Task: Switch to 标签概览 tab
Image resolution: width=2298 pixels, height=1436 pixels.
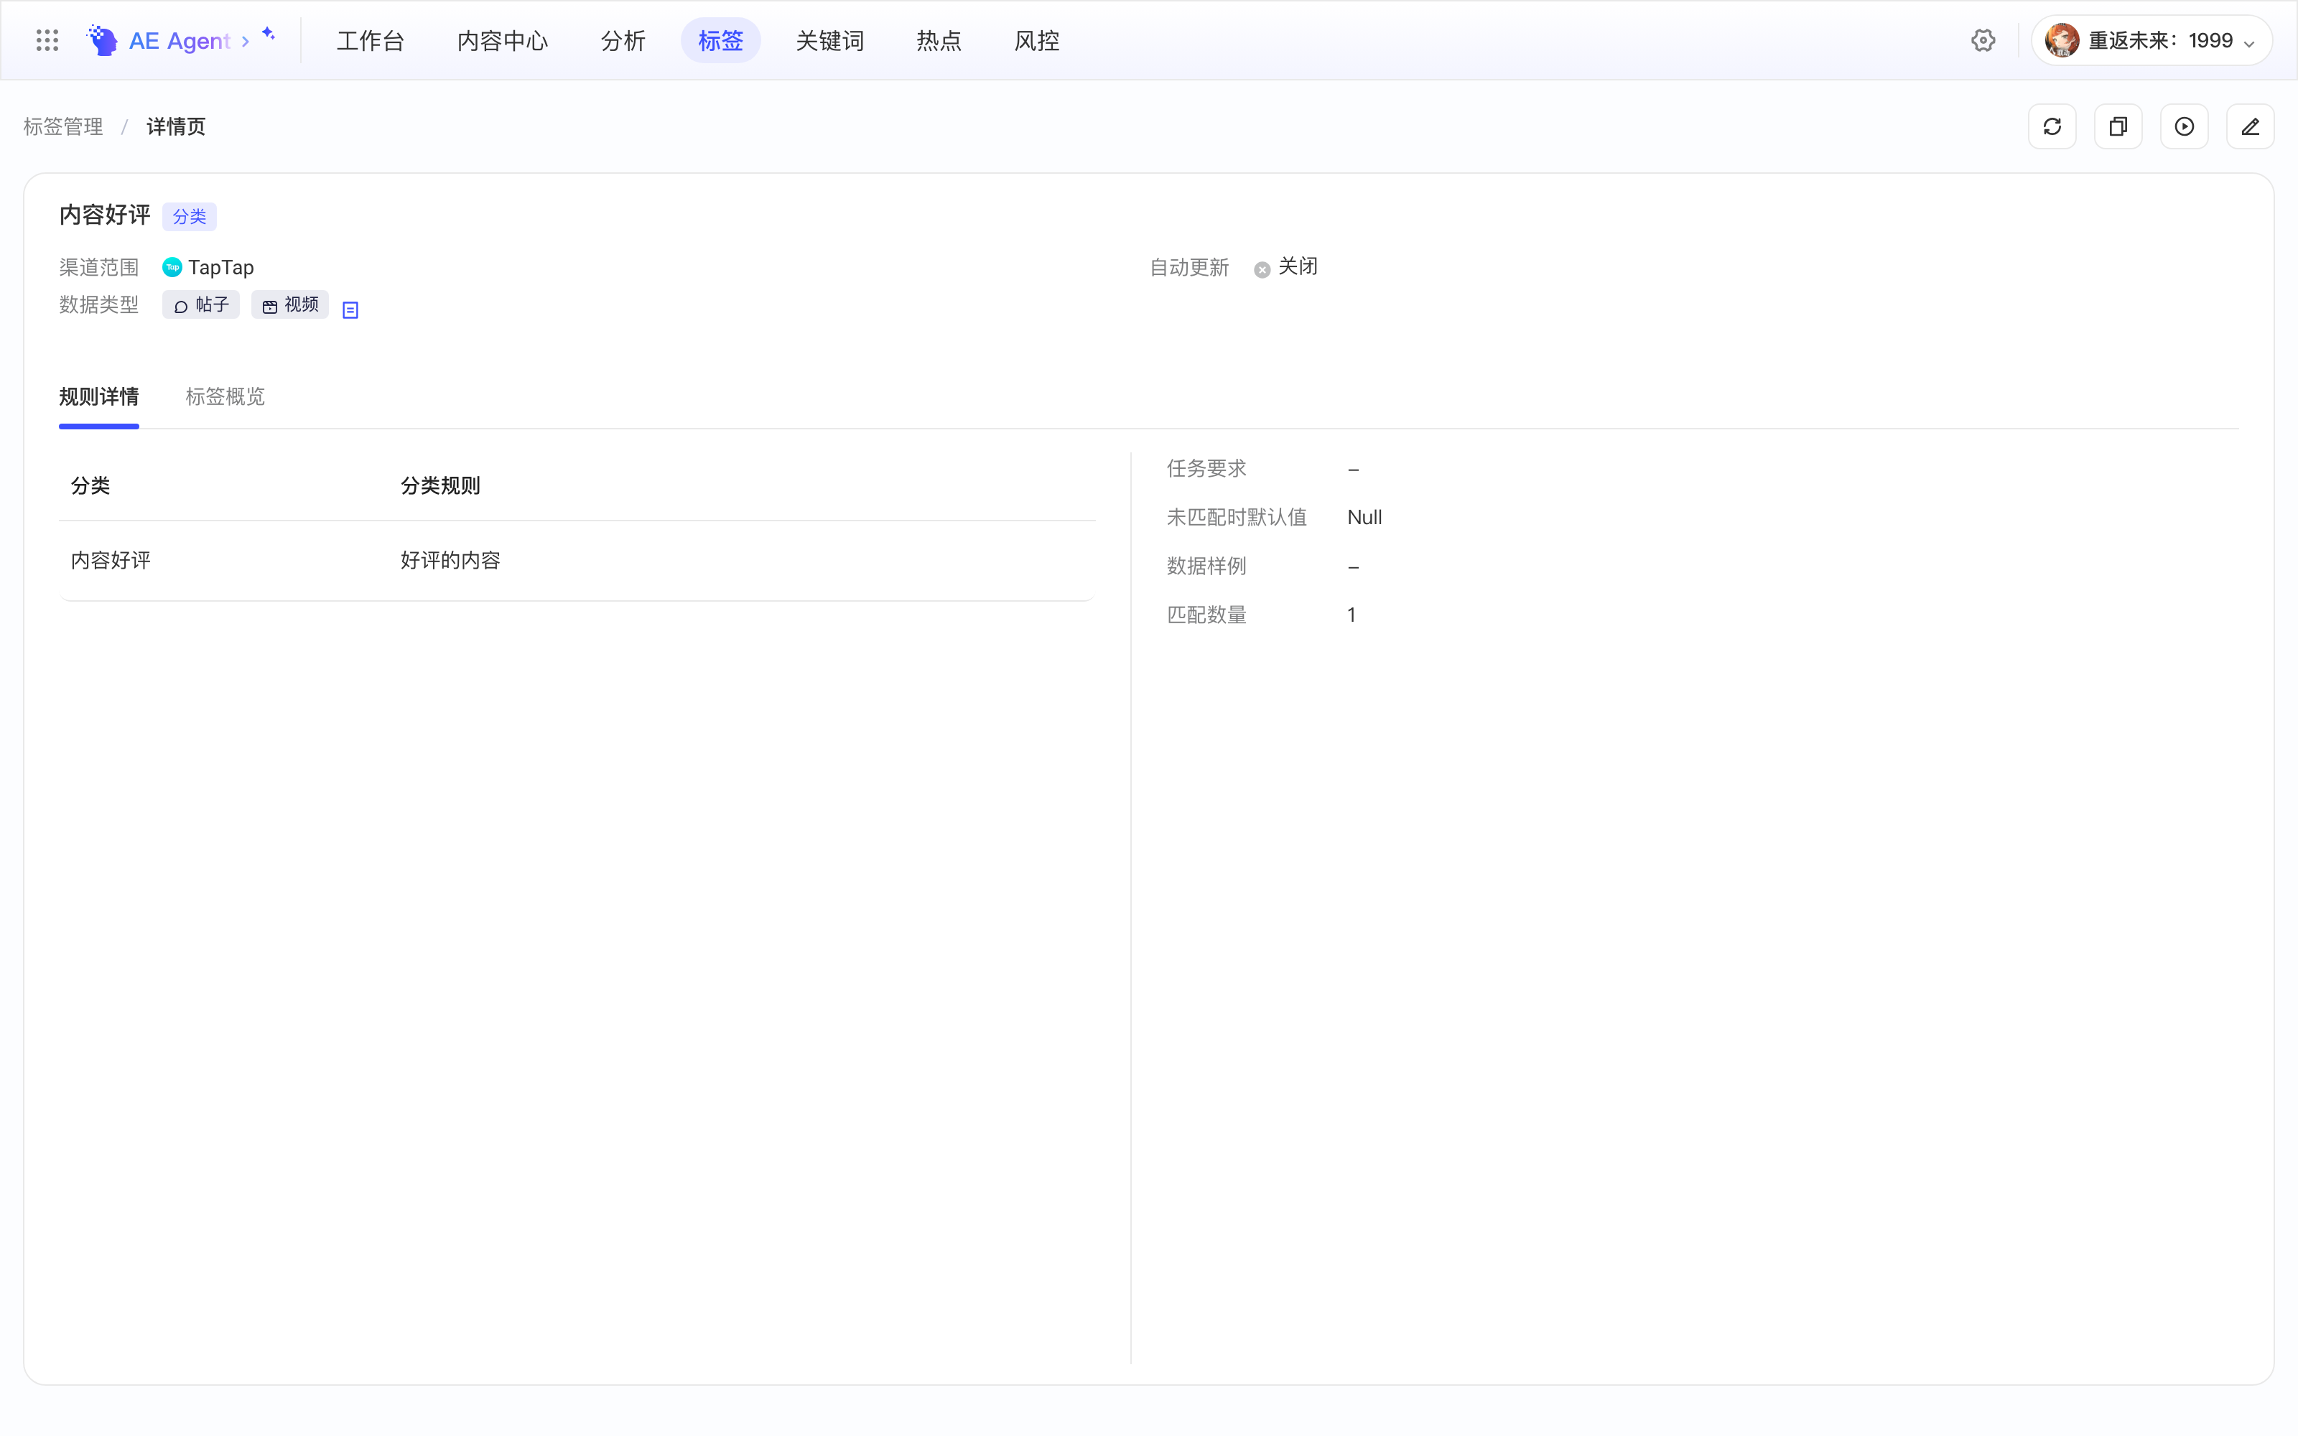Action: pyautogui.click(x=225, y=397)
